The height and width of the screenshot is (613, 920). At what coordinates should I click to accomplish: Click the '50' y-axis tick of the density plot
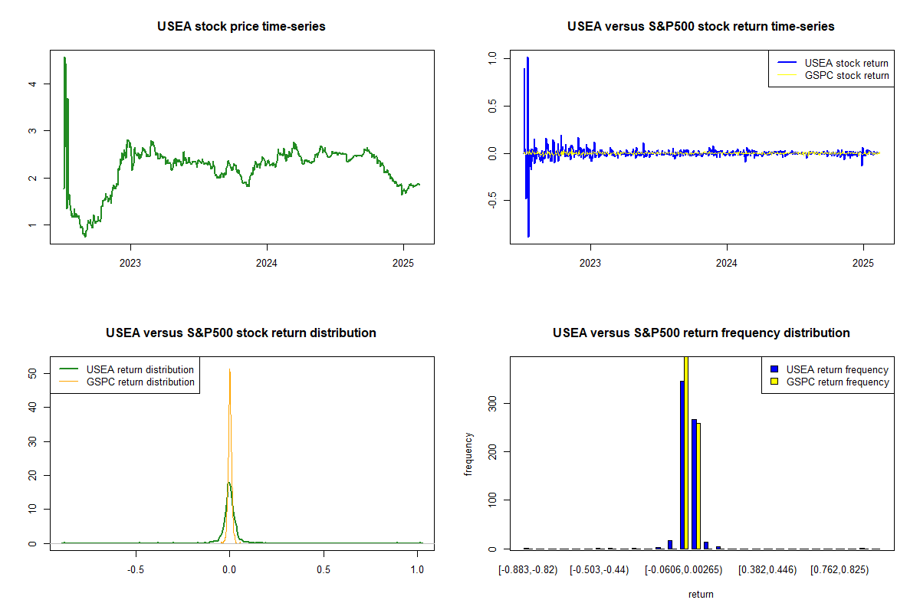pos(34,373)
